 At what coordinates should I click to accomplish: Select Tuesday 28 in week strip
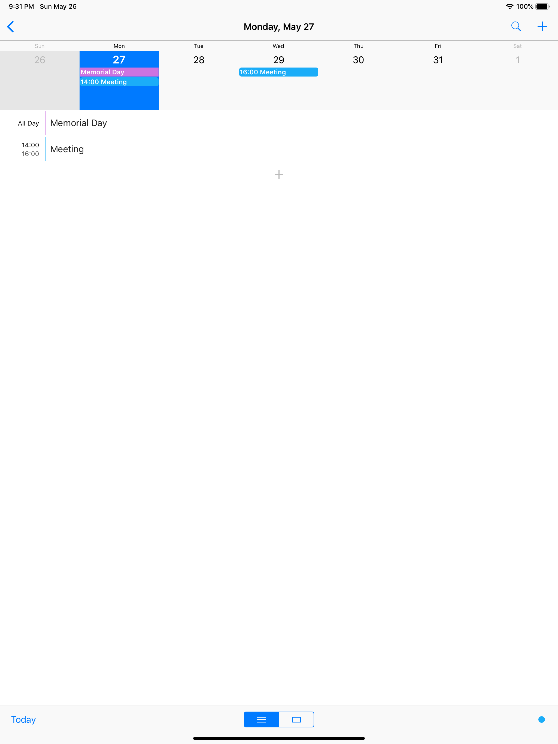(x=199, y=80)
